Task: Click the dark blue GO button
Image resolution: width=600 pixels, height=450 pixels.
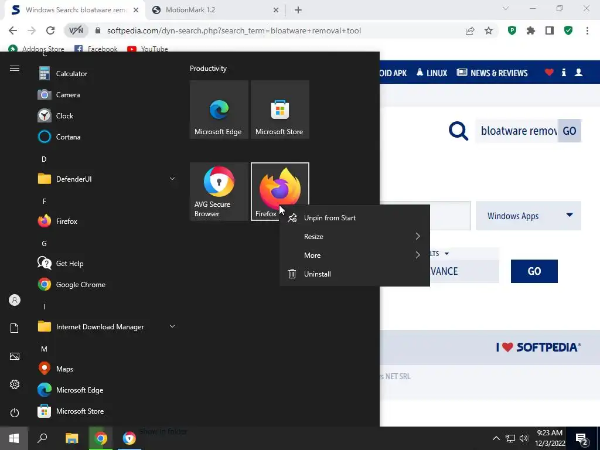Action: (534, 271)
